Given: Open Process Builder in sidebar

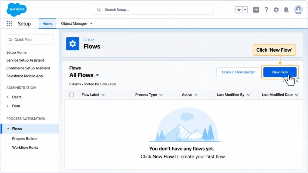Looking at the screenshot, I should (25, 139).
